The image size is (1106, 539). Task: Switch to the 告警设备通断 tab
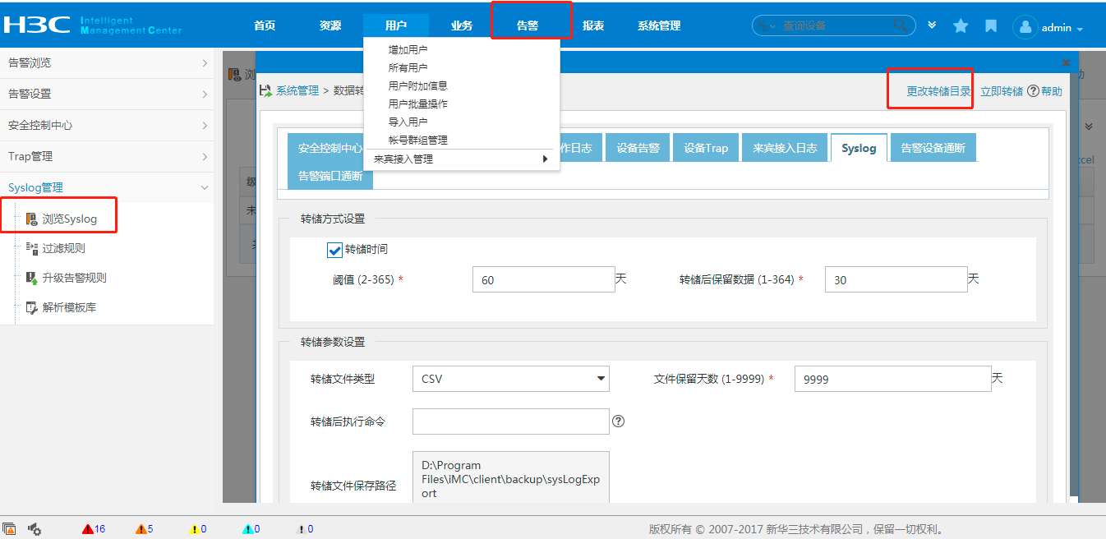pos(933,148)
